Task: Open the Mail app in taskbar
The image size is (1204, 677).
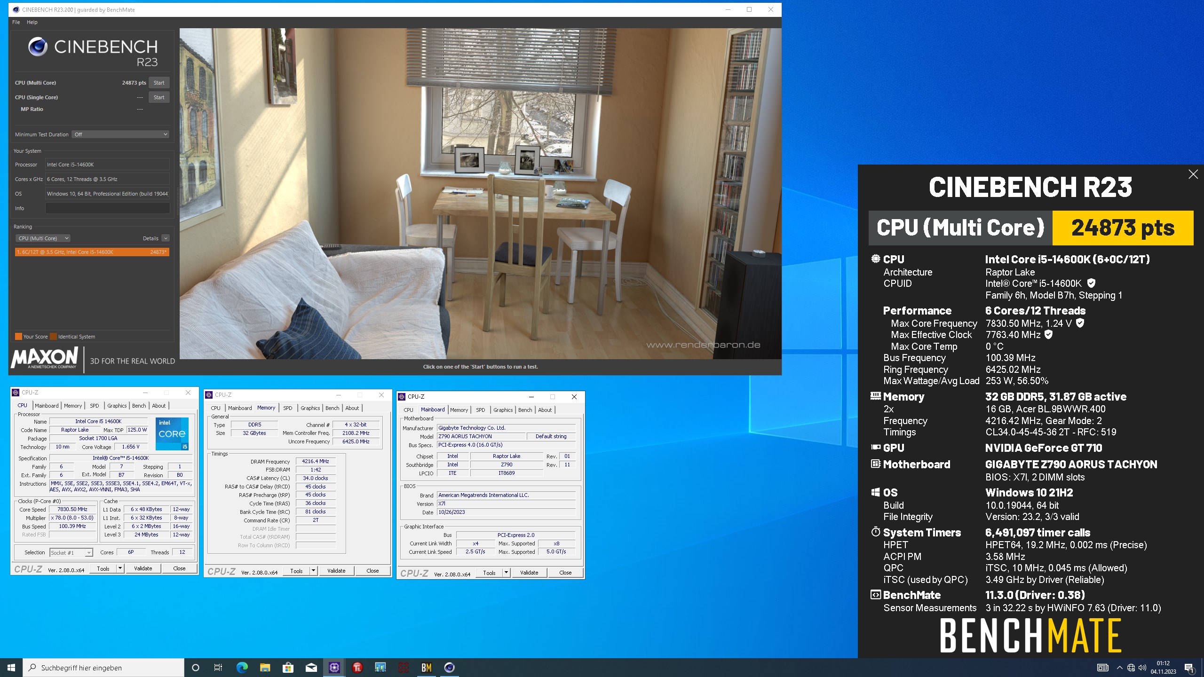Action: 311,668
